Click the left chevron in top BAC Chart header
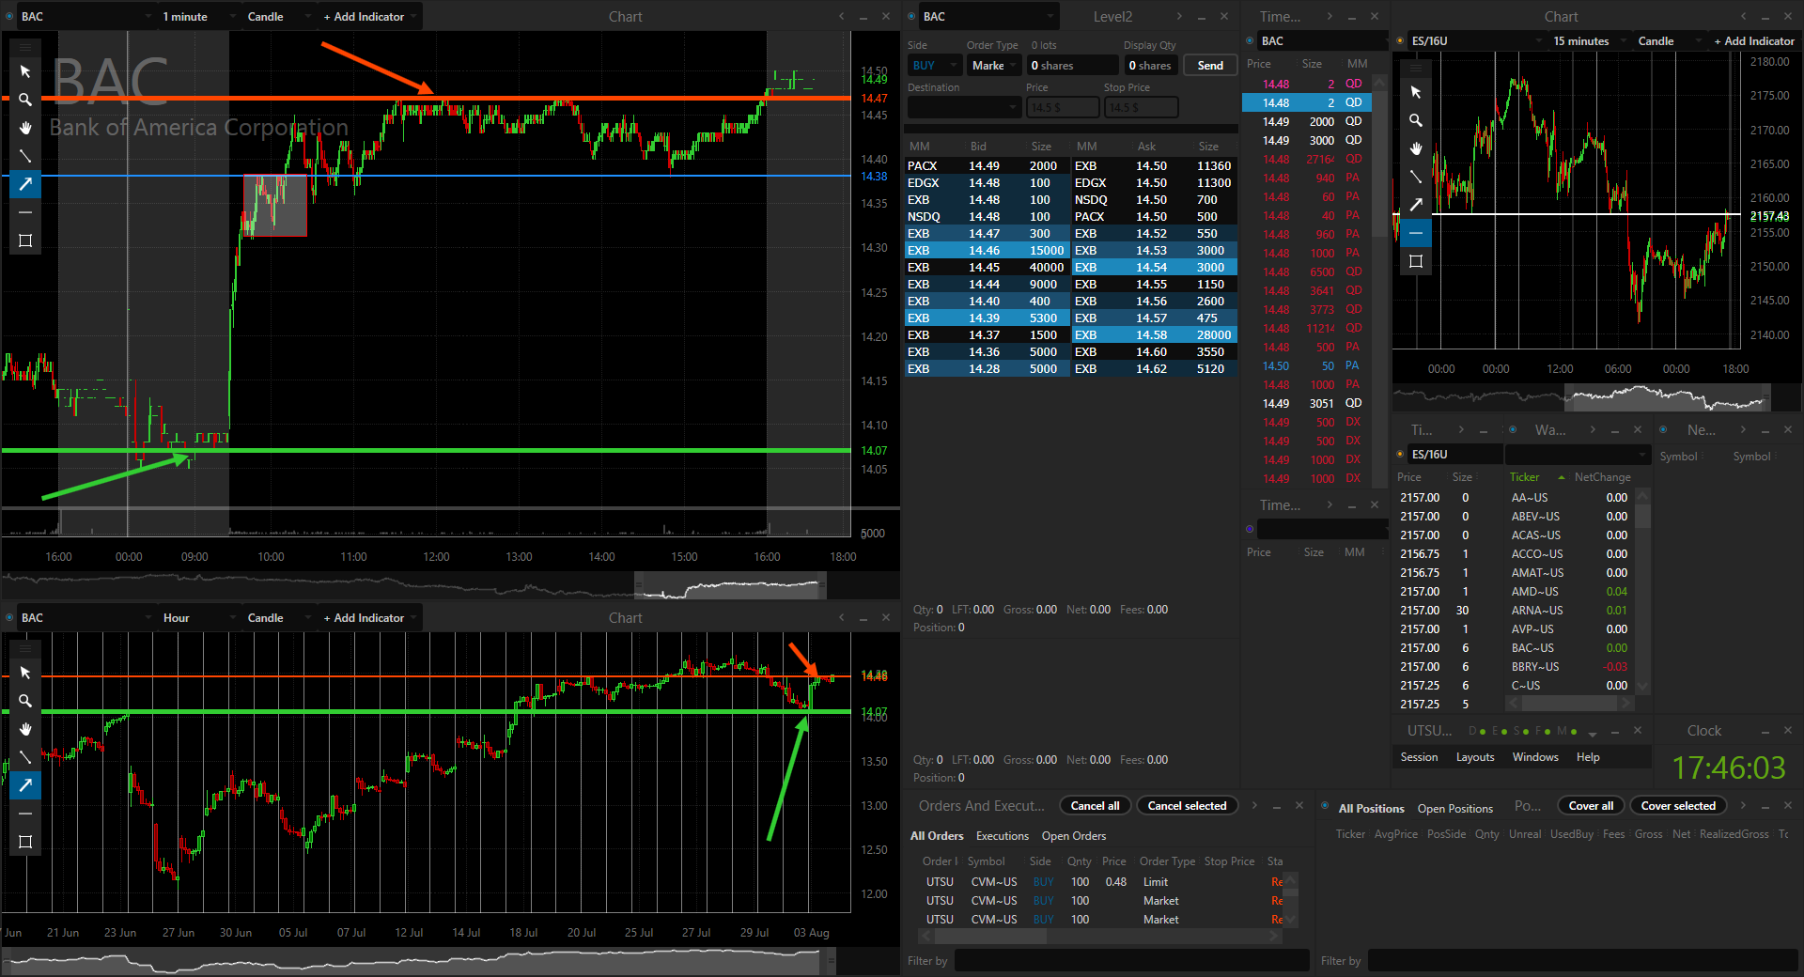 tap(841, 16)
